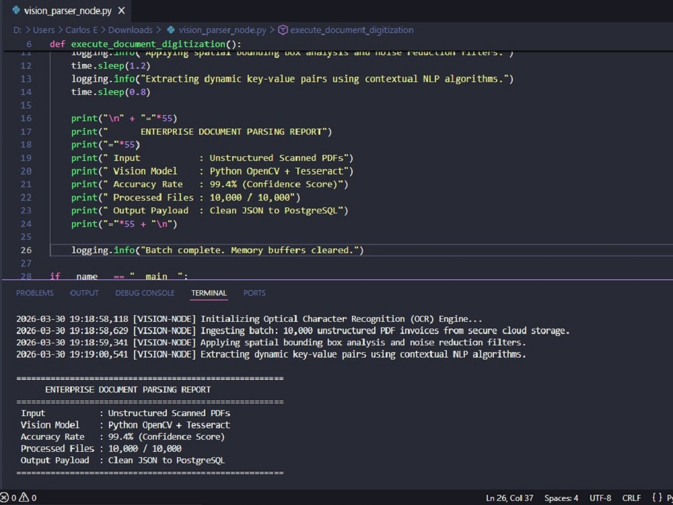The image size is (673, 505).
Task: Change indentation via Spaces: 4
Action: (x=561, y=498)
